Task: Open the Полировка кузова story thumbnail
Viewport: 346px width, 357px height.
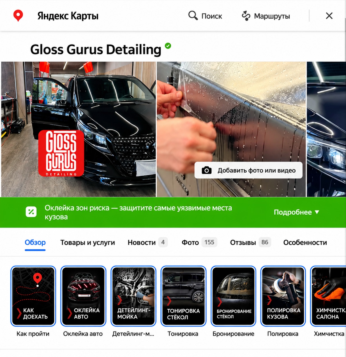Action: [283, 296]
